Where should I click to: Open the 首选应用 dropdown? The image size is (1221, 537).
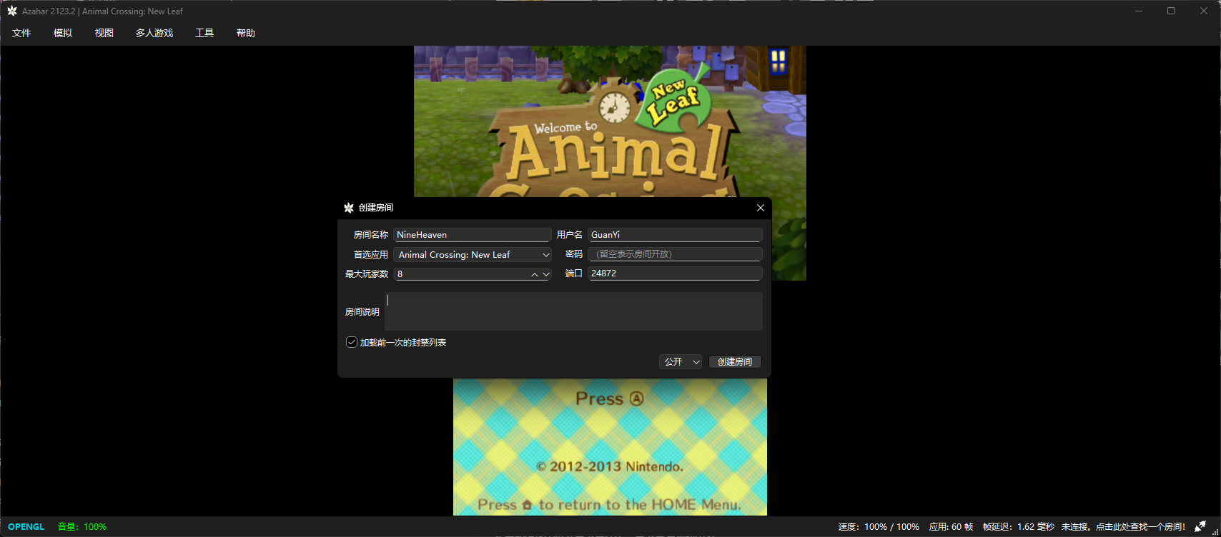click(473, 254)
